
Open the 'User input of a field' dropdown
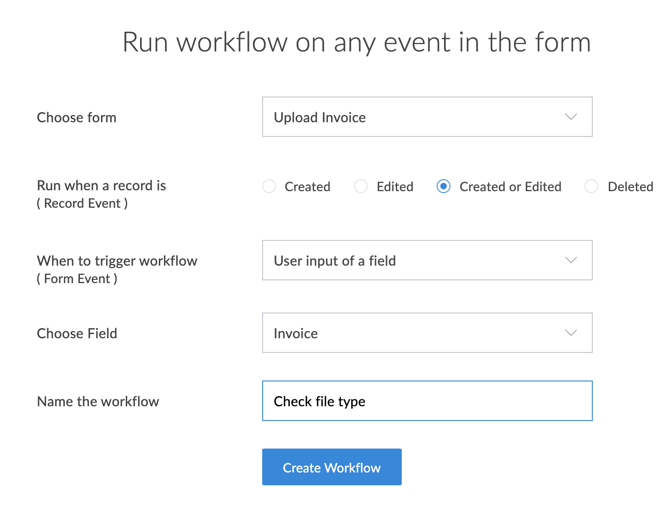(413, 260)
